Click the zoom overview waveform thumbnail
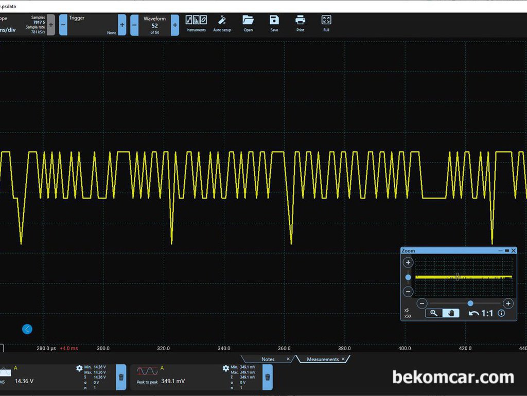527x396 pixels. [x=464, y=277]
